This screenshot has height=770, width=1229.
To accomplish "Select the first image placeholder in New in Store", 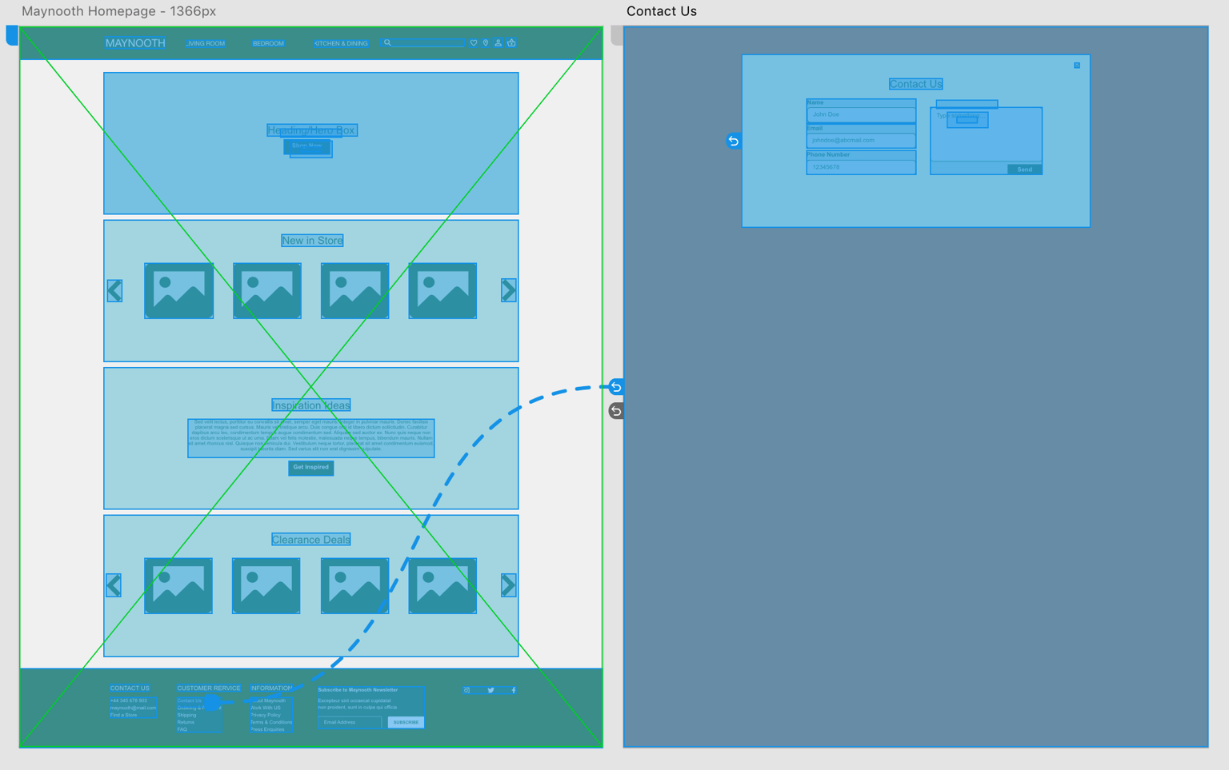I will (179, 291).
